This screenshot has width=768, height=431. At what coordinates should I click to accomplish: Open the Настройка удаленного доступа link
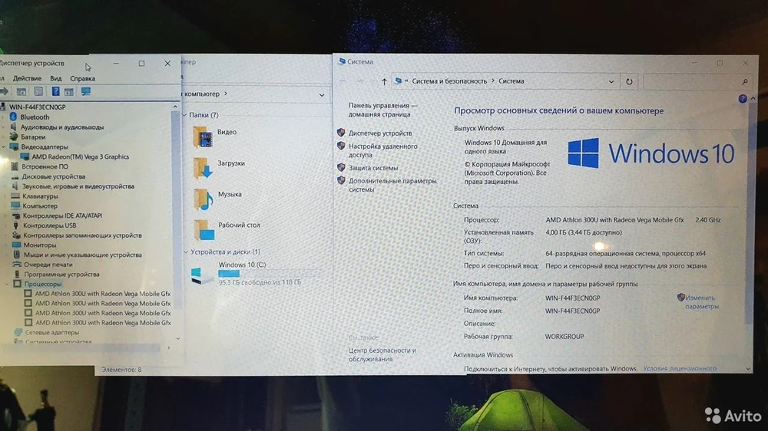[383, 150]
